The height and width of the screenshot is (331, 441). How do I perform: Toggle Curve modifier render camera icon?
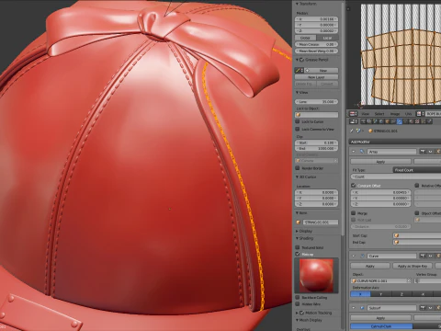coord(423,256)
